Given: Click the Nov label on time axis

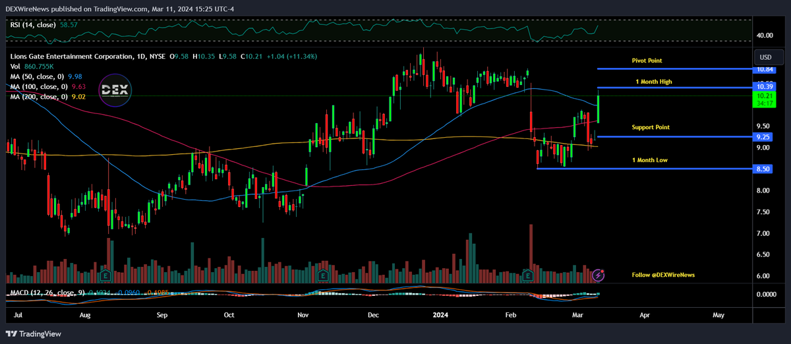Looking at the screenshot, I should (x=303, y=315).
